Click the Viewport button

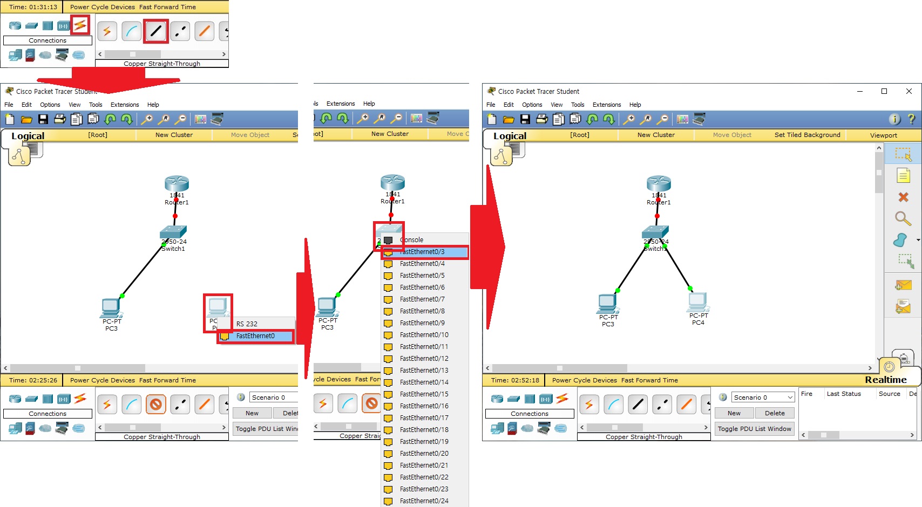click(x=884, y=135)
